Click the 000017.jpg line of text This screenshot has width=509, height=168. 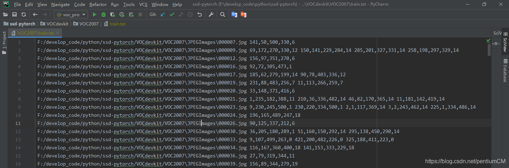[x=192, y=75]
